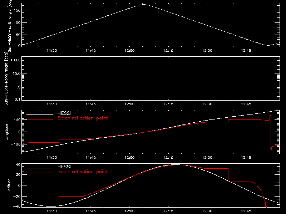This screenshot has height=214, width=286.
Task: Click 12:00 tick under the Earth angle plot
Action: [x=129, y=51]
